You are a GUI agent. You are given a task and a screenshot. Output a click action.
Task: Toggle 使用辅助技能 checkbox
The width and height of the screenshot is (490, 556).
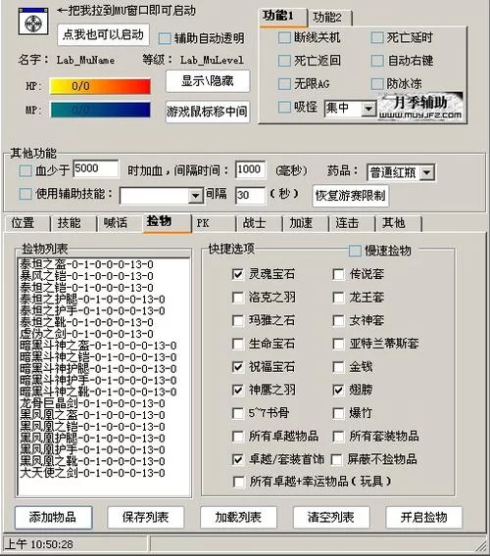[24, 194]
